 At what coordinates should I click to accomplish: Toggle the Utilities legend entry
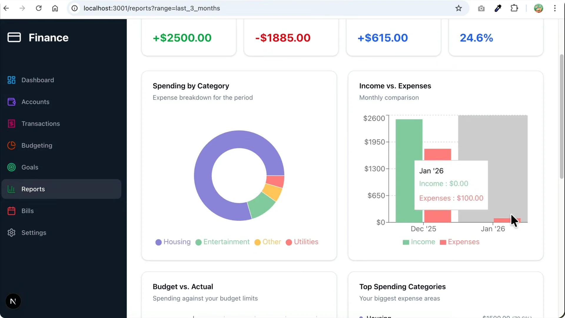302,242
